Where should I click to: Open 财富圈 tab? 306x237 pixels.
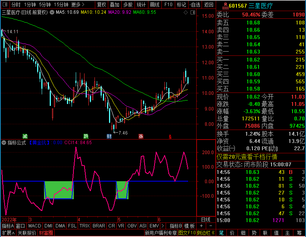[x=46, y=233]
